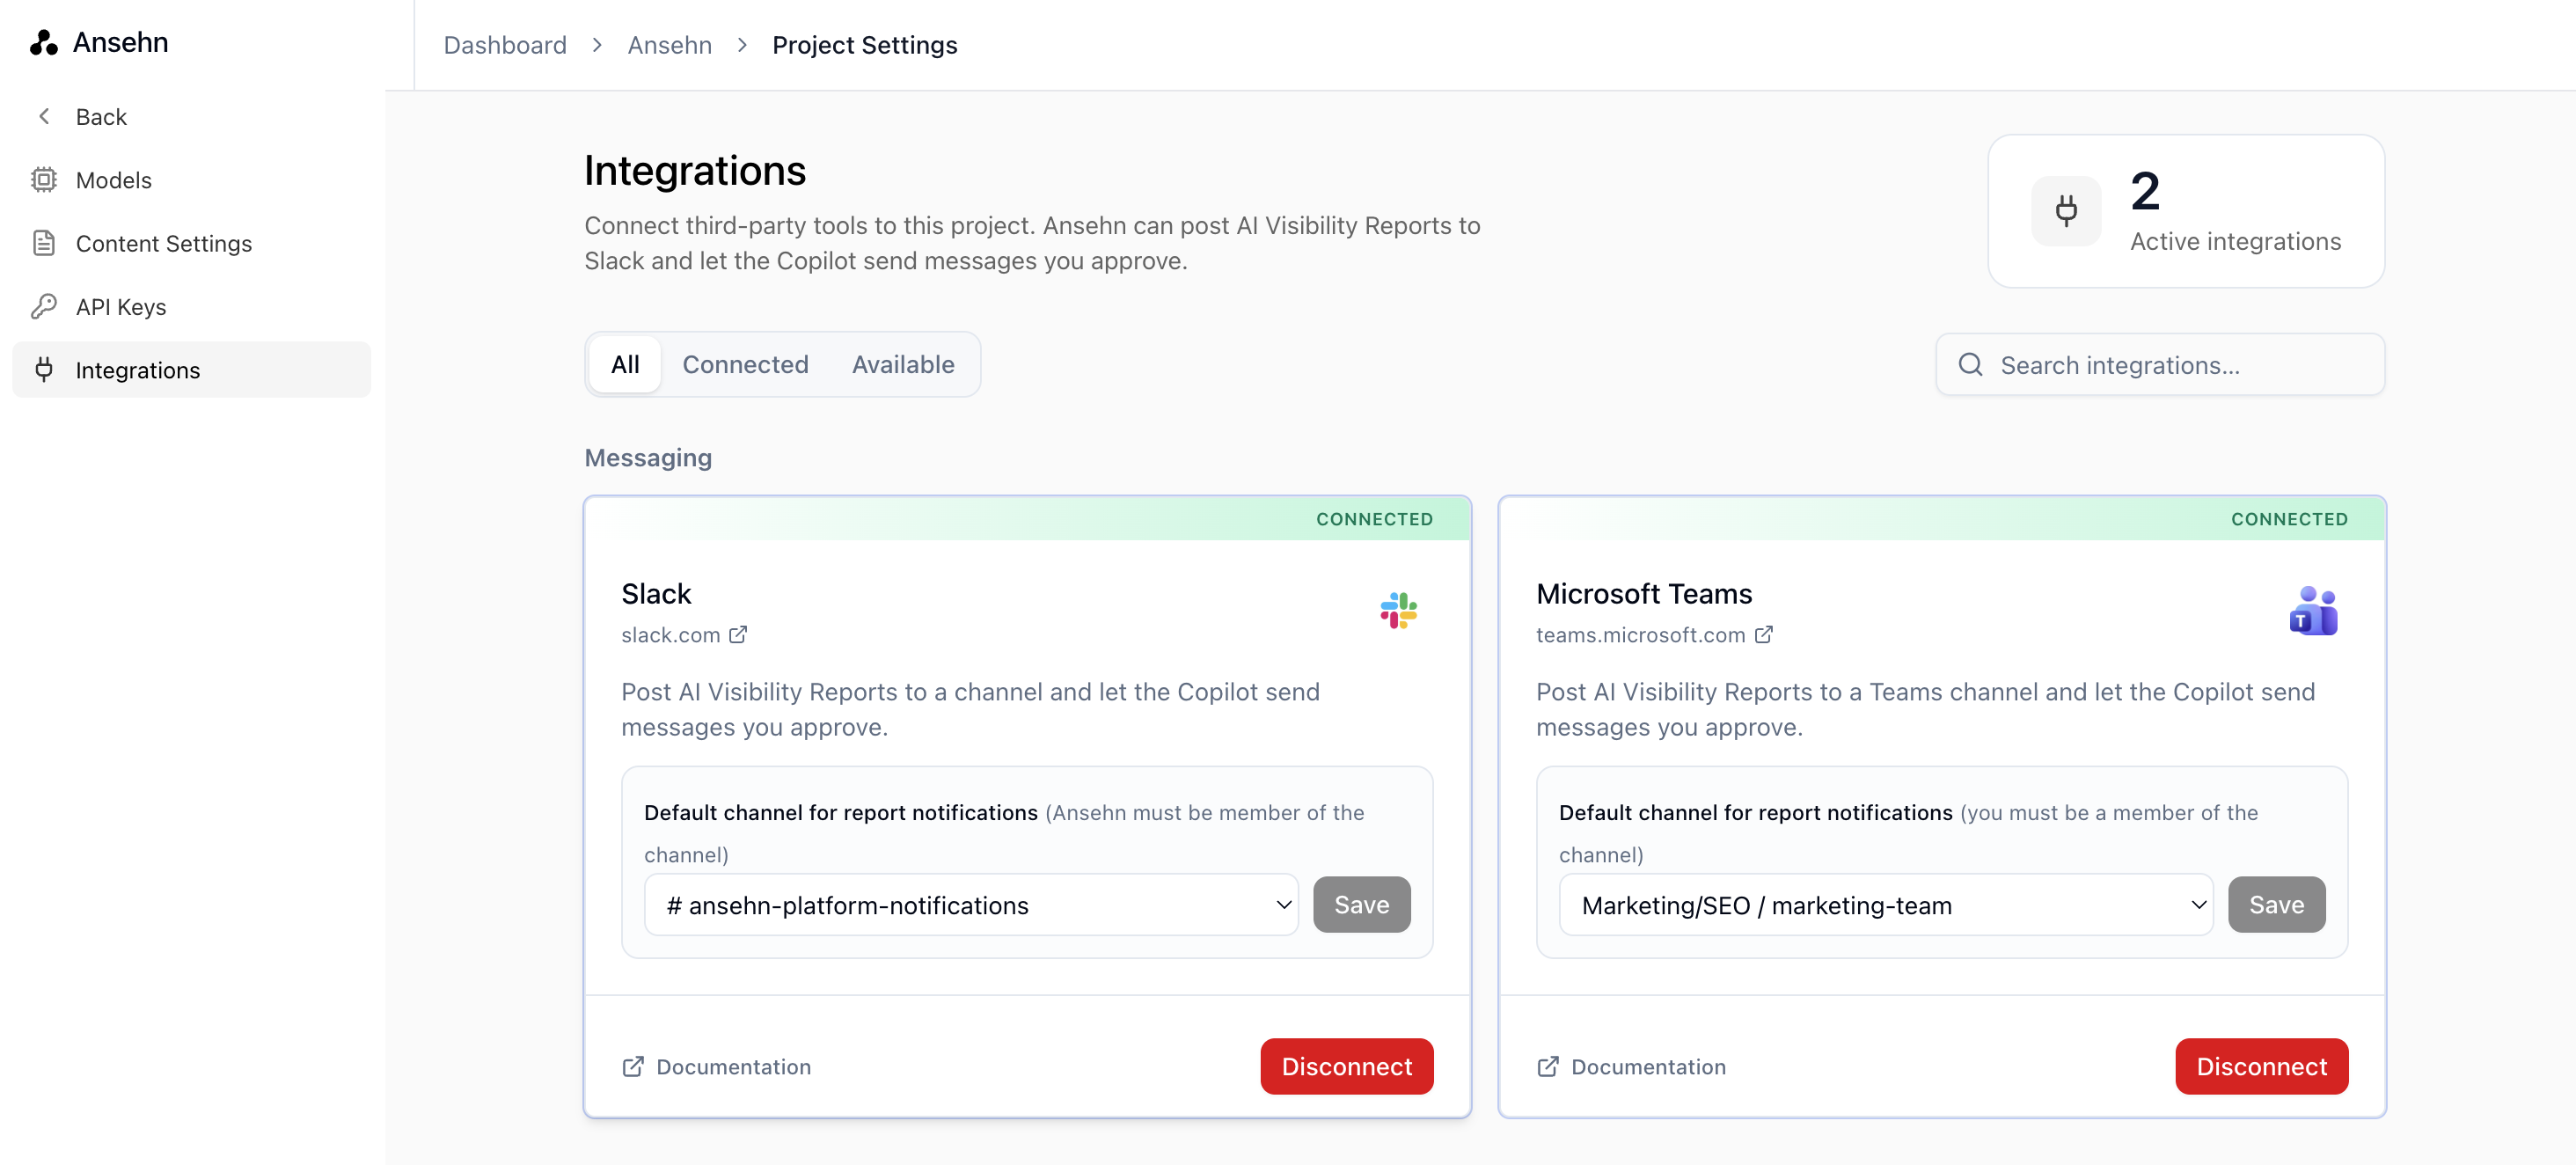Screen dimensions: 2576x1165
Task: Click the Content Settings document icon
Action: (44, 243)
